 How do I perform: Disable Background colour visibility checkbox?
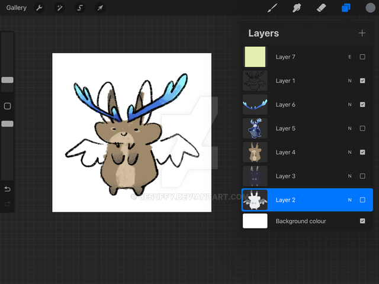pyautogui.click(x=362, y=221)
